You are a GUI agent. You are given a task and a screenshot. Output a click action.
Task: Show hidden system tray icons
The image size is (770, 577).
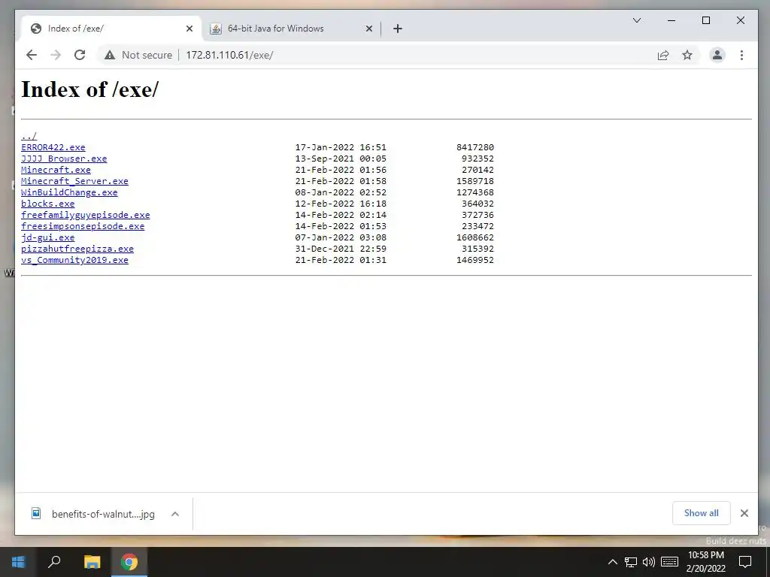[x=612, y=562]
